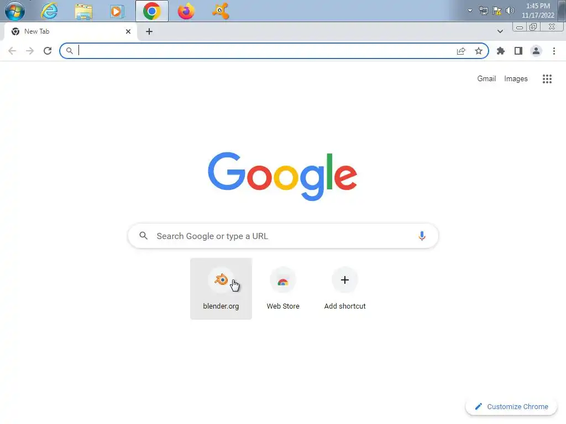Open the network tray icon
Image resolution: width=566 pixels, height=424 pixels.
point(483,10)
